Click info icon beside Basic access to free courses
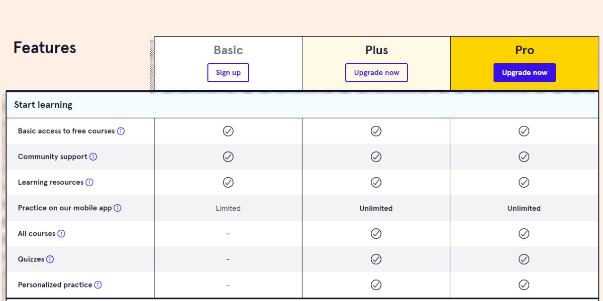Screen dimensions: 603x301 [x=121, y=131]
